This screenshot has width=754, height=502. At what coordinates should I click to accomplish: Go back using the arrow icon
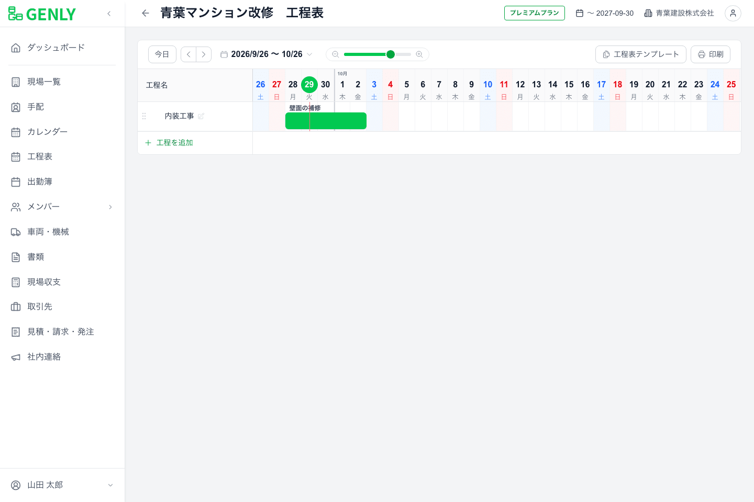click(146, 13)
